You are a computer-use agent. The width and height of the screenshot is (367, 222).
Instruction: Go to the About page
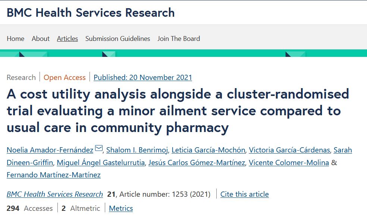(41, 39)
